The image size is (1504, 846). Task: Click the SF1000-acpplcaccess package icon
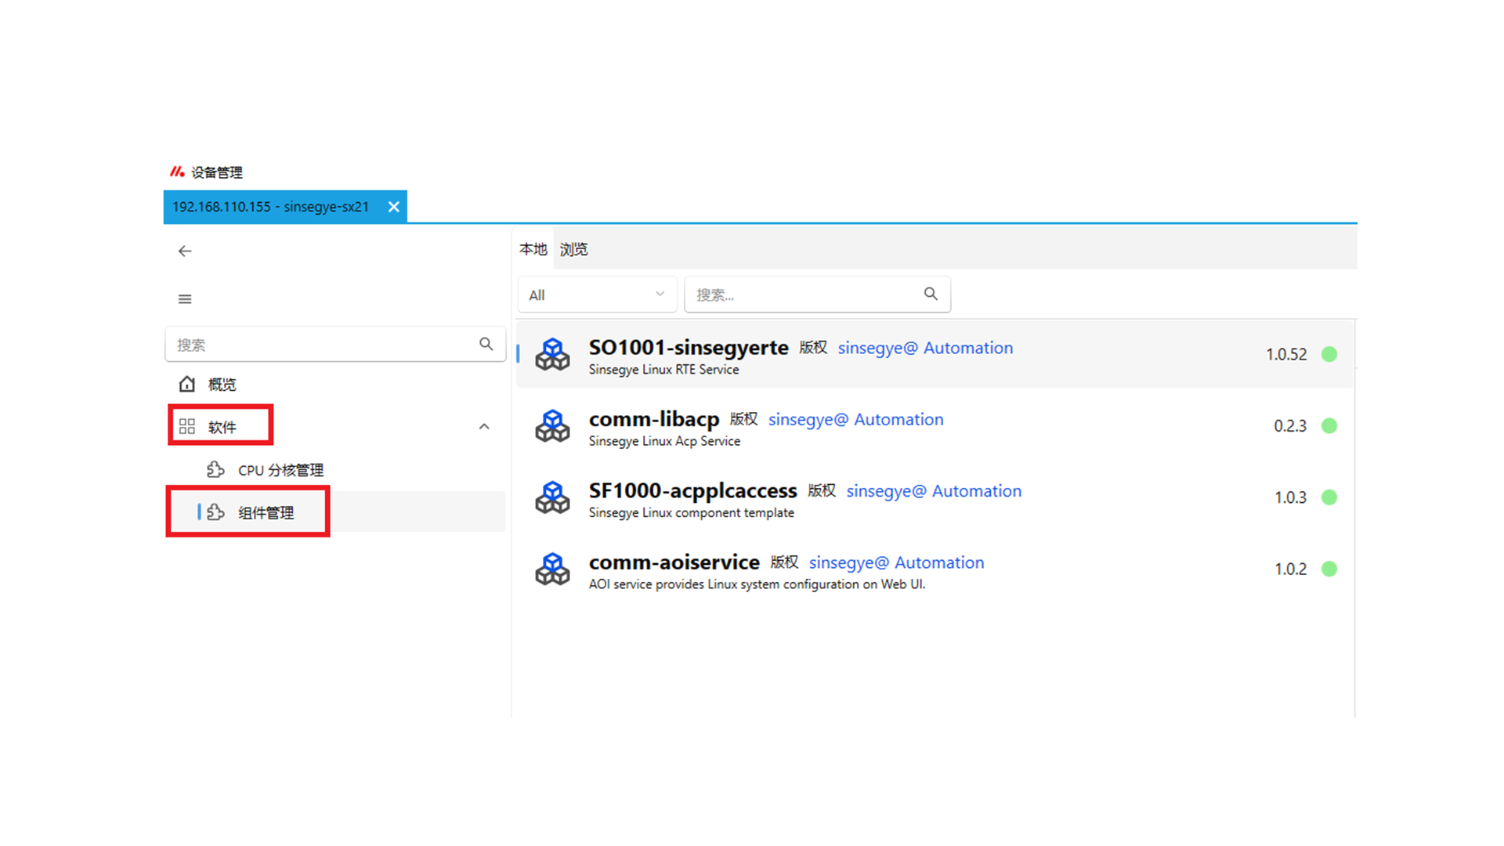point(552,497)
